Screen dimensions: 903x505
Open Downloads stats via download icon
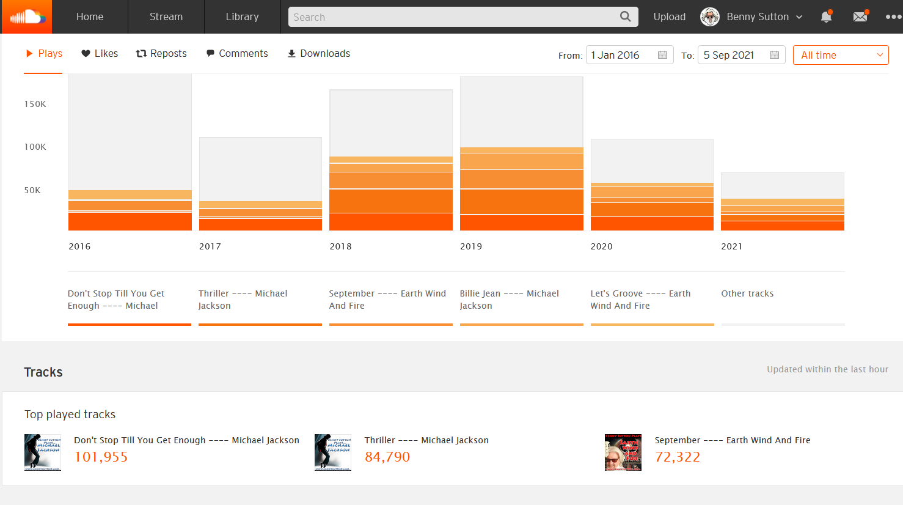291,53
